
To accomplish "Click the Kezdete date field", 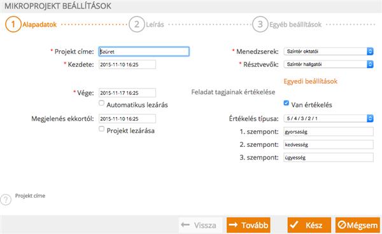I will point(127,64).
